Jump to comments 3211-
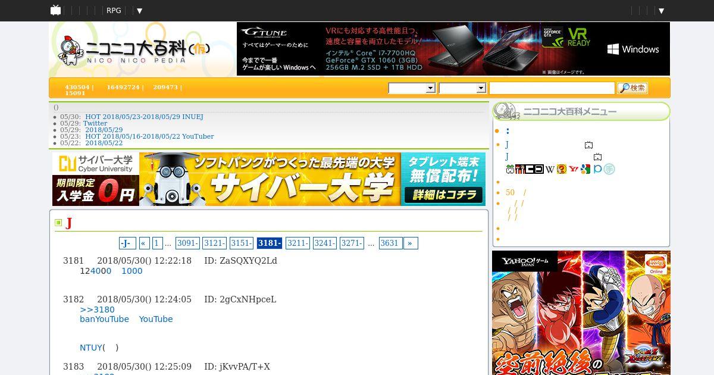The height and width of the screenshot is (375, 714). (x=297, y=243)
